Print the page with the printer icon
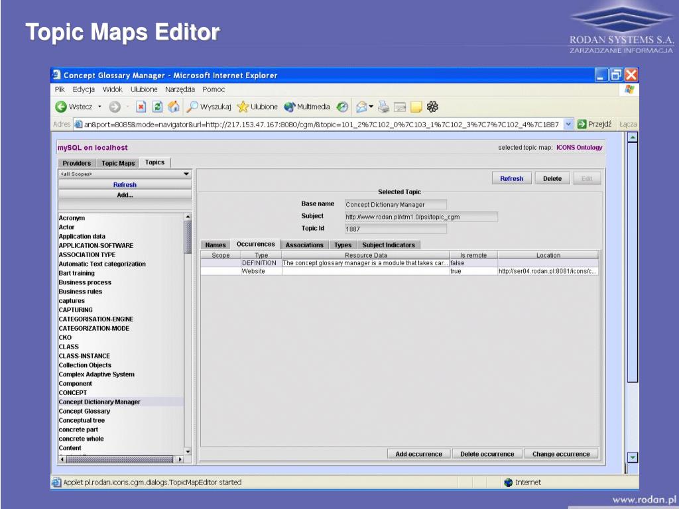The height and width of the screenshot is (509, 679). (383, 107)
